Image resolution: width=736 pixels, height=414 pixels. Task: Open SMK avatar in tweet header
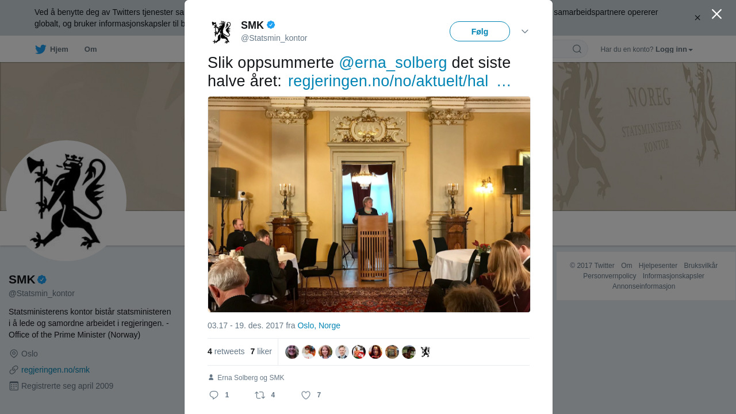click(x=221, y=32)
